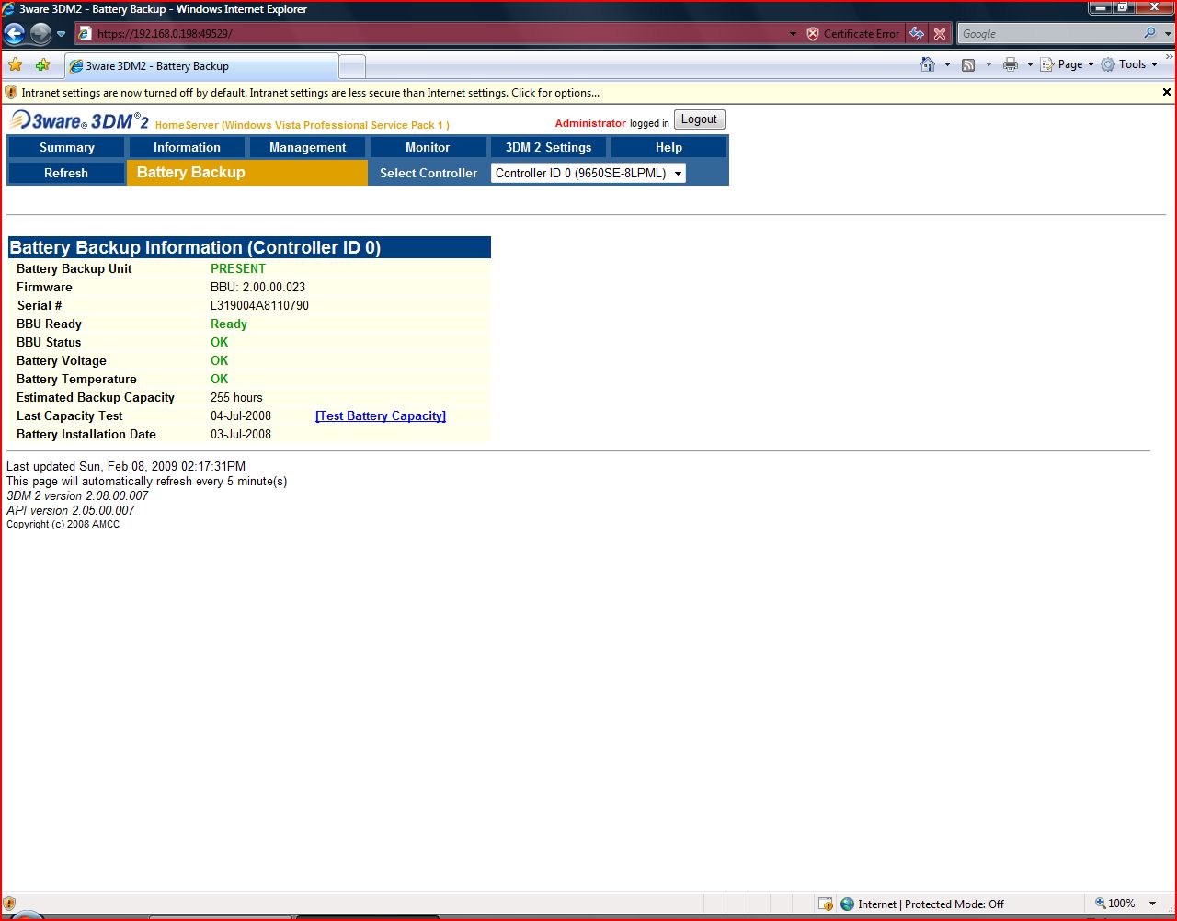Click the Battery Backup Information table header
The image size is (1177, 921).
(x=249, y=247)
